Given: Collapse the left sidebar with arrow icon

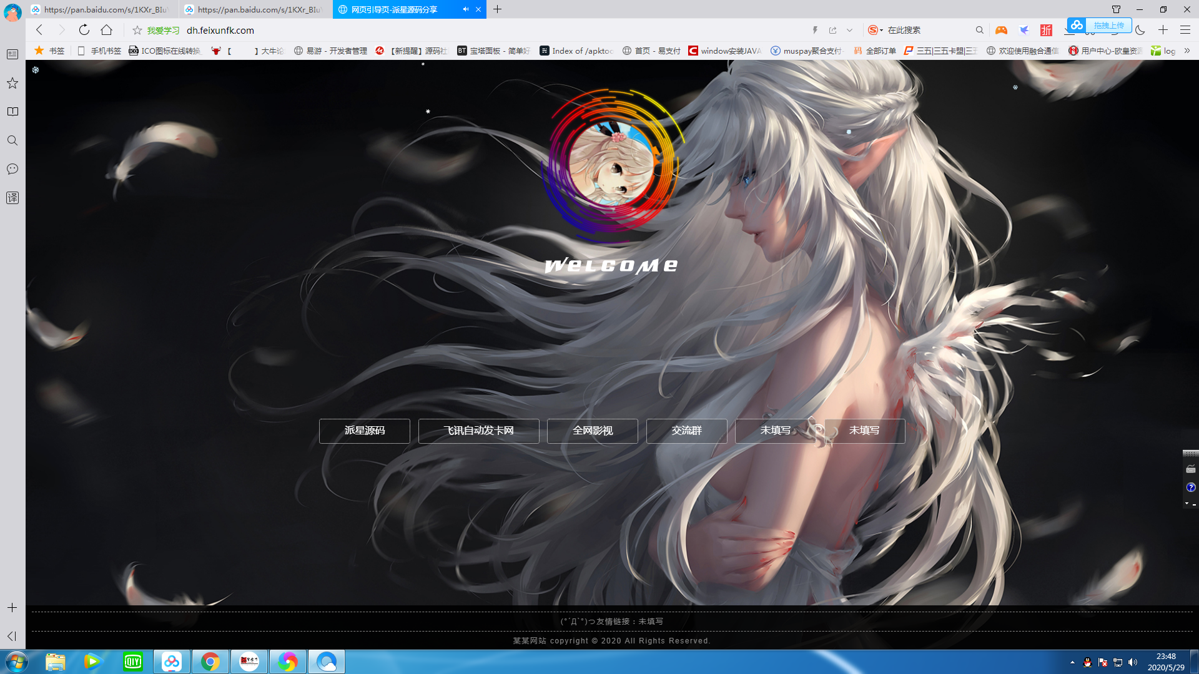Looking at the screenshot, I should (x=12, y=636).
